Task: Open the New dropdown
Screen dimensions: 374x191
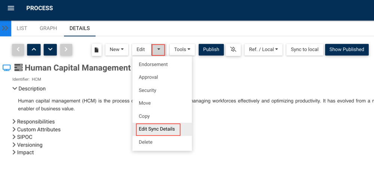Action: [117, 50]
